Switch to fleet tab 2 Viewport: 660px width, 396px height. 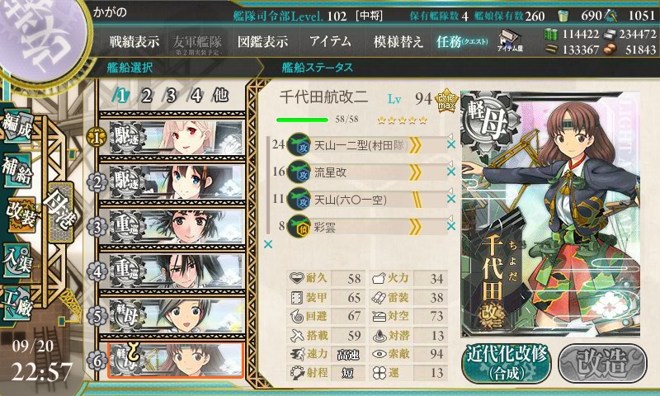pyautogui.click(x=146, y=96)
